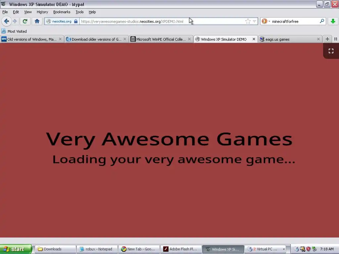Show all tabs grid button
This screenshot has height=254, width=339.
click(x=336, y=39)
